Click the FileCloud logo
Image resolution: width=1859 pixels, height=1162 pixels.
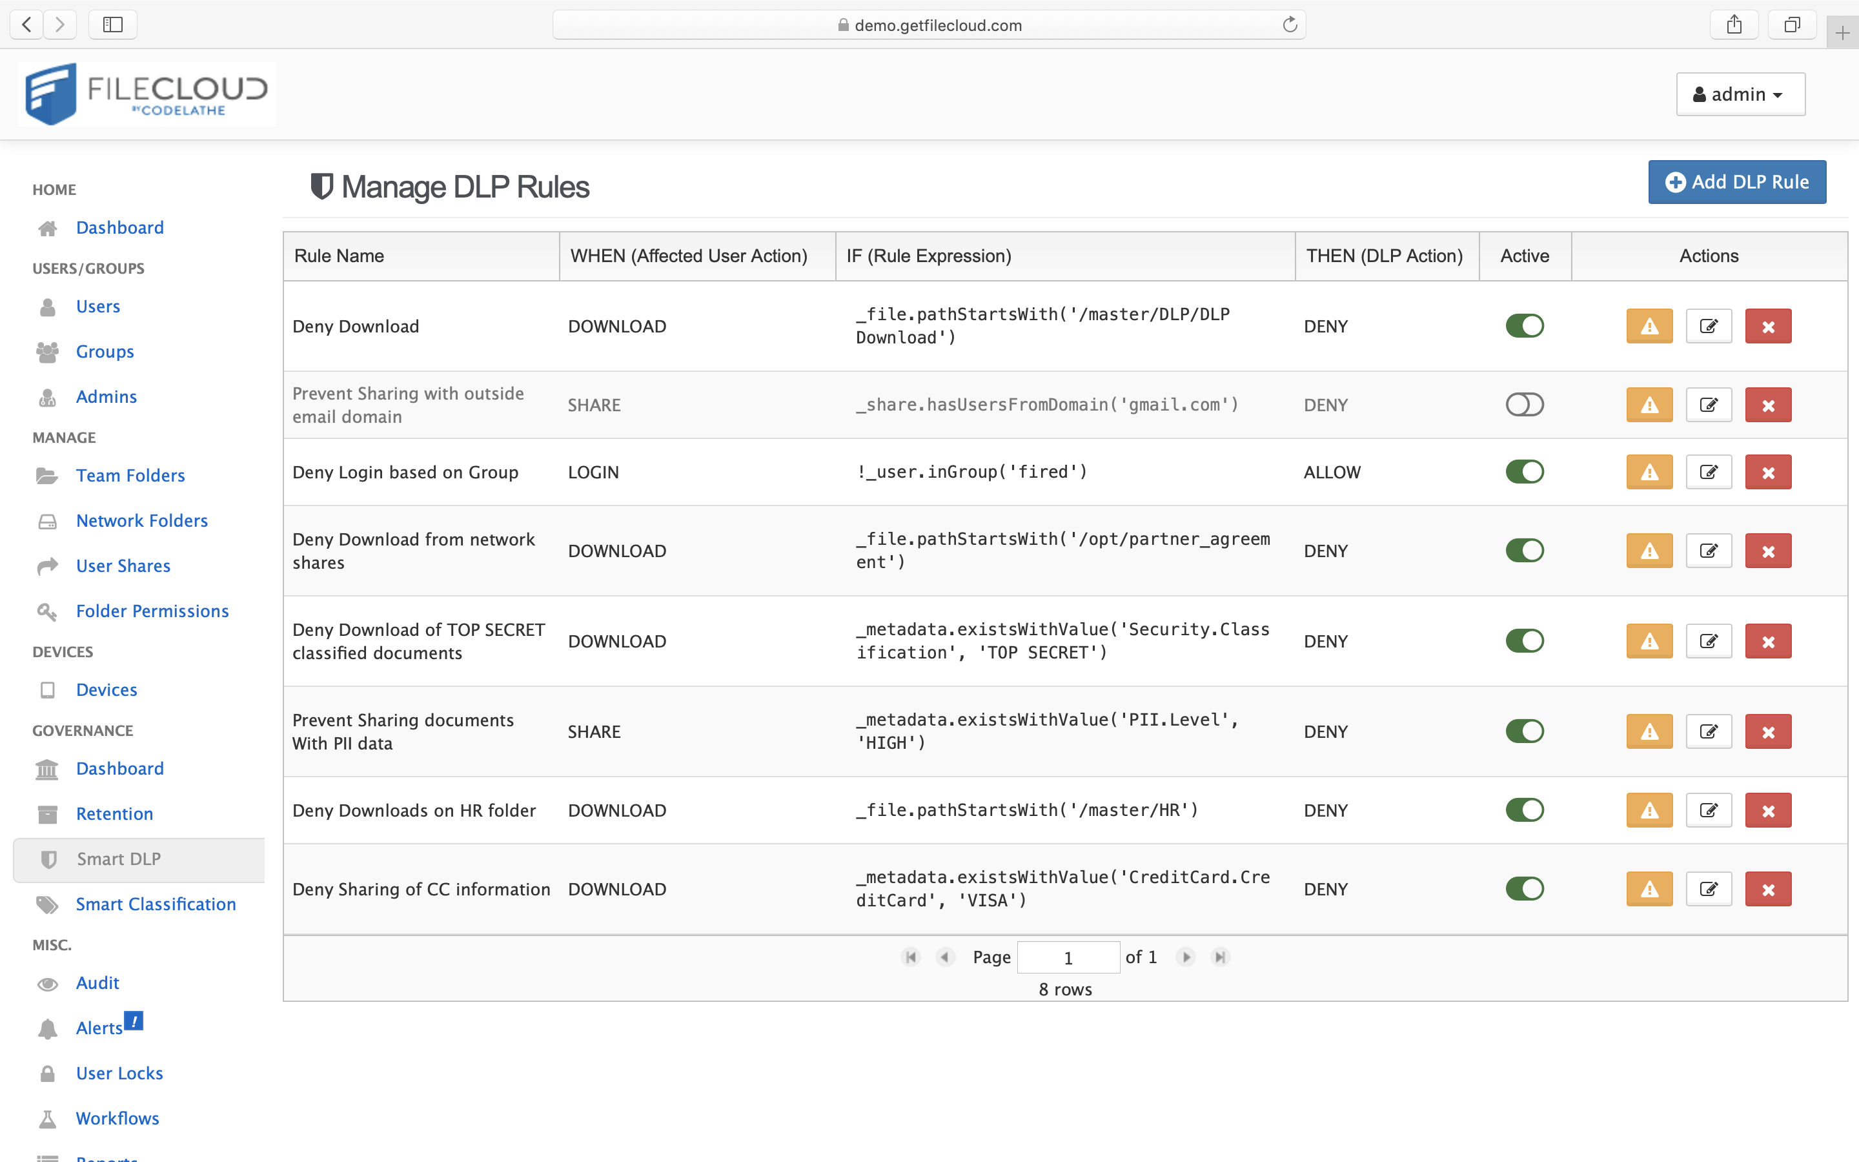[x=146, y=93]
